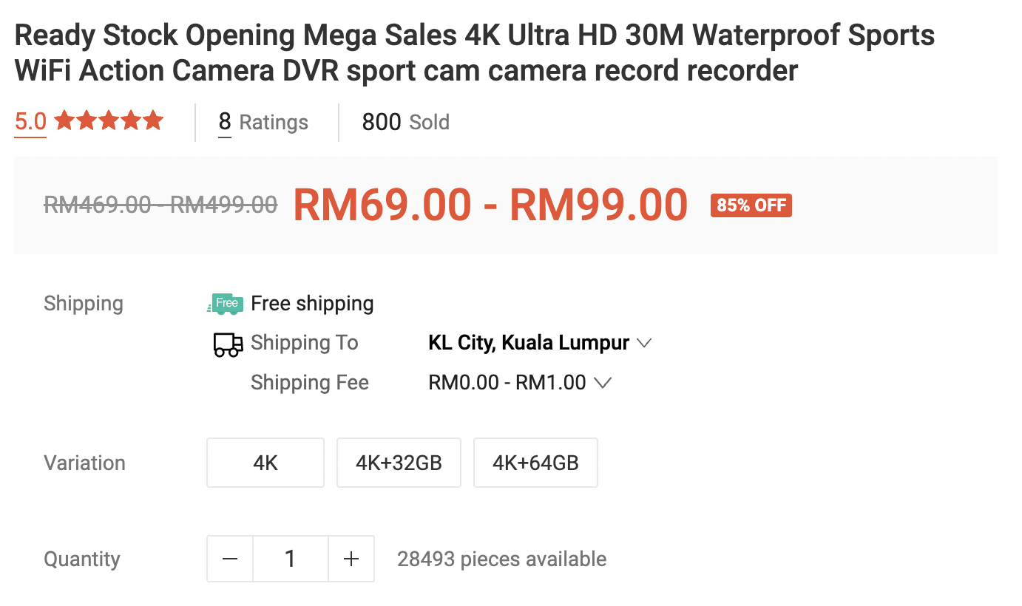Select the 4K variation option
Image resolution: width=1022 pixels, height=606 pixels.
265,463
